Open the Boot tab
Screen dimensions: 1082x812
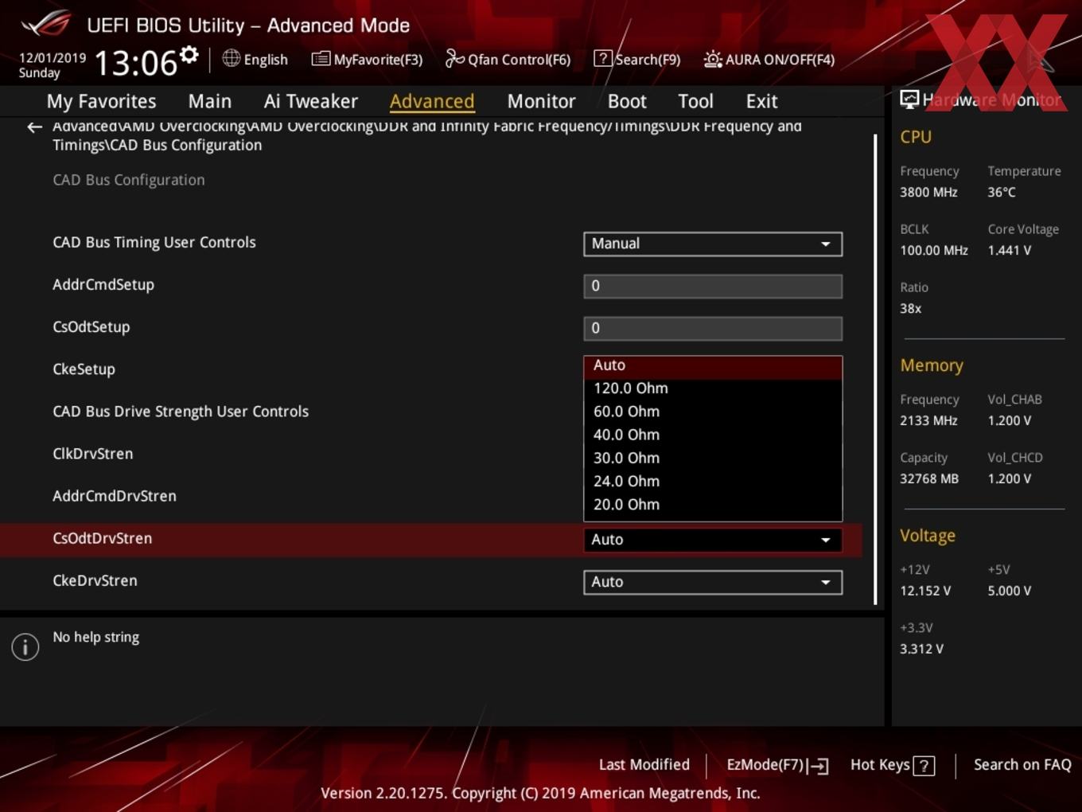(627, 102)
